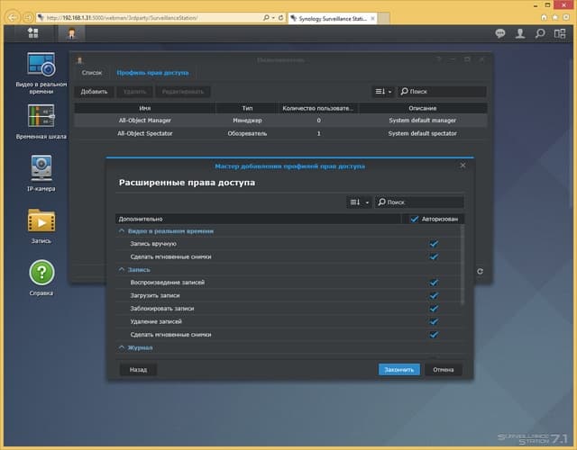Screen dimensions: 577x450
Task: Uncheck the download recordings permission
Action: (x=434, y=295)
